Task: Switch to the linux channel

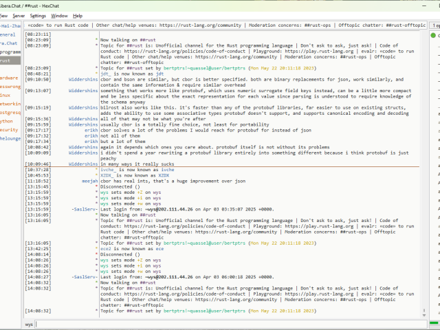Action: (x=5, y=95)
